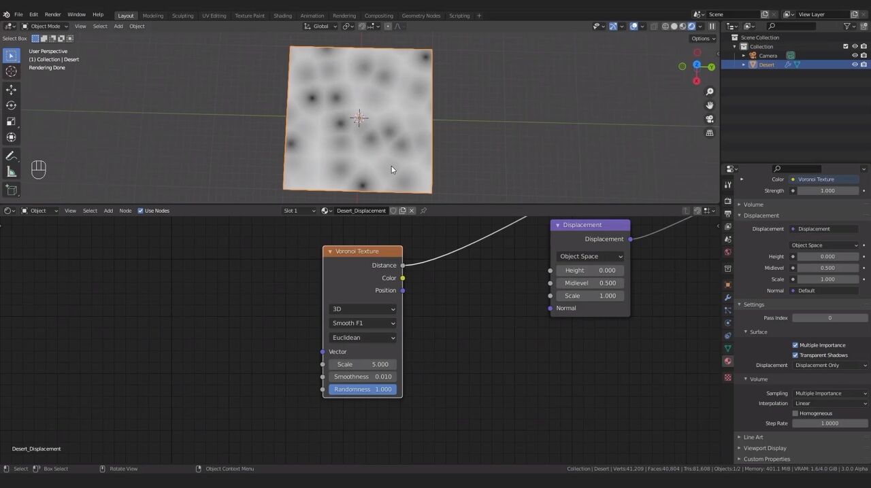
Task: Switch to rendered viewport shading mode
Action: [691, 27]
